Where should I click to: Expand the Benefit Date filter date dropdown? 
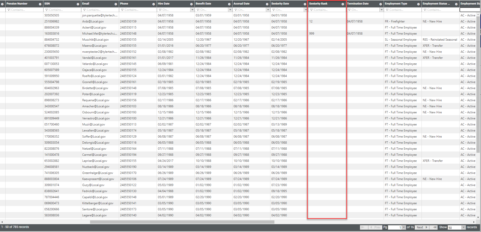(x=230, y=10)
